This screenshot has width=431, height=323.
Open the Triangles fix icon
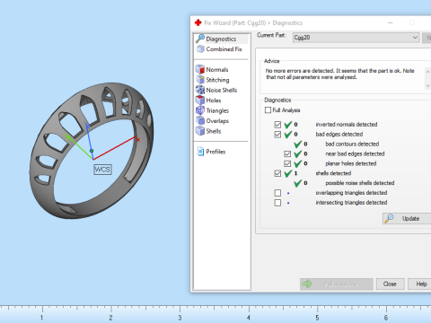(200, 110)
